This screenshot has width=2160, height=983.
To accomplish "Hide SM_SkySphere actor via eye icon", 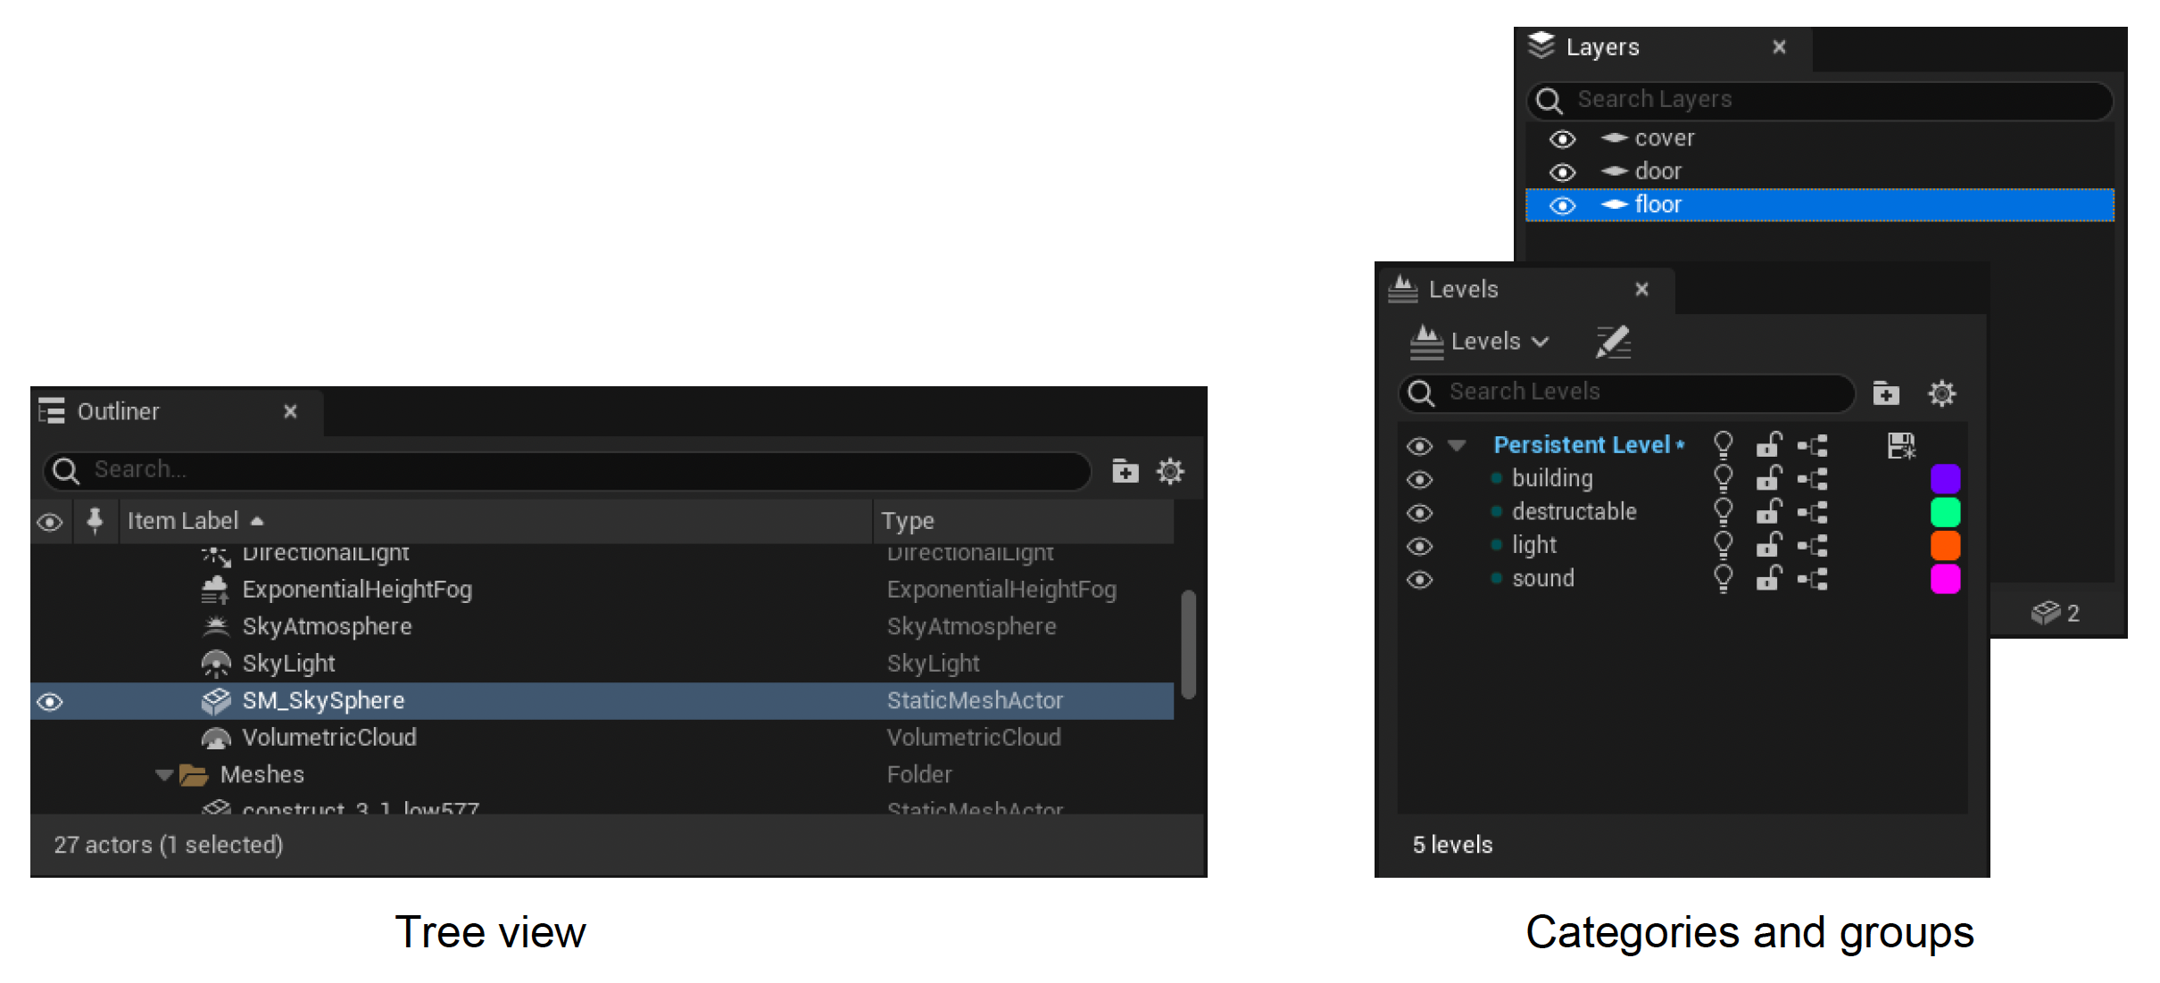I will [50, 702].
